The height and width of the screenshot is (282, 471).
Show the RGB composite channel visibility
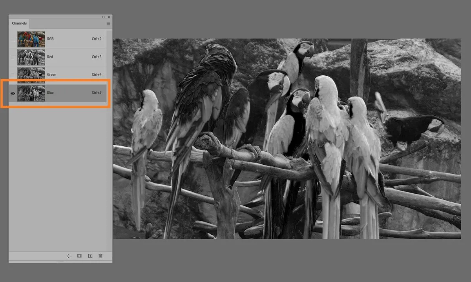pyautogui.click(x=13, y=39)
